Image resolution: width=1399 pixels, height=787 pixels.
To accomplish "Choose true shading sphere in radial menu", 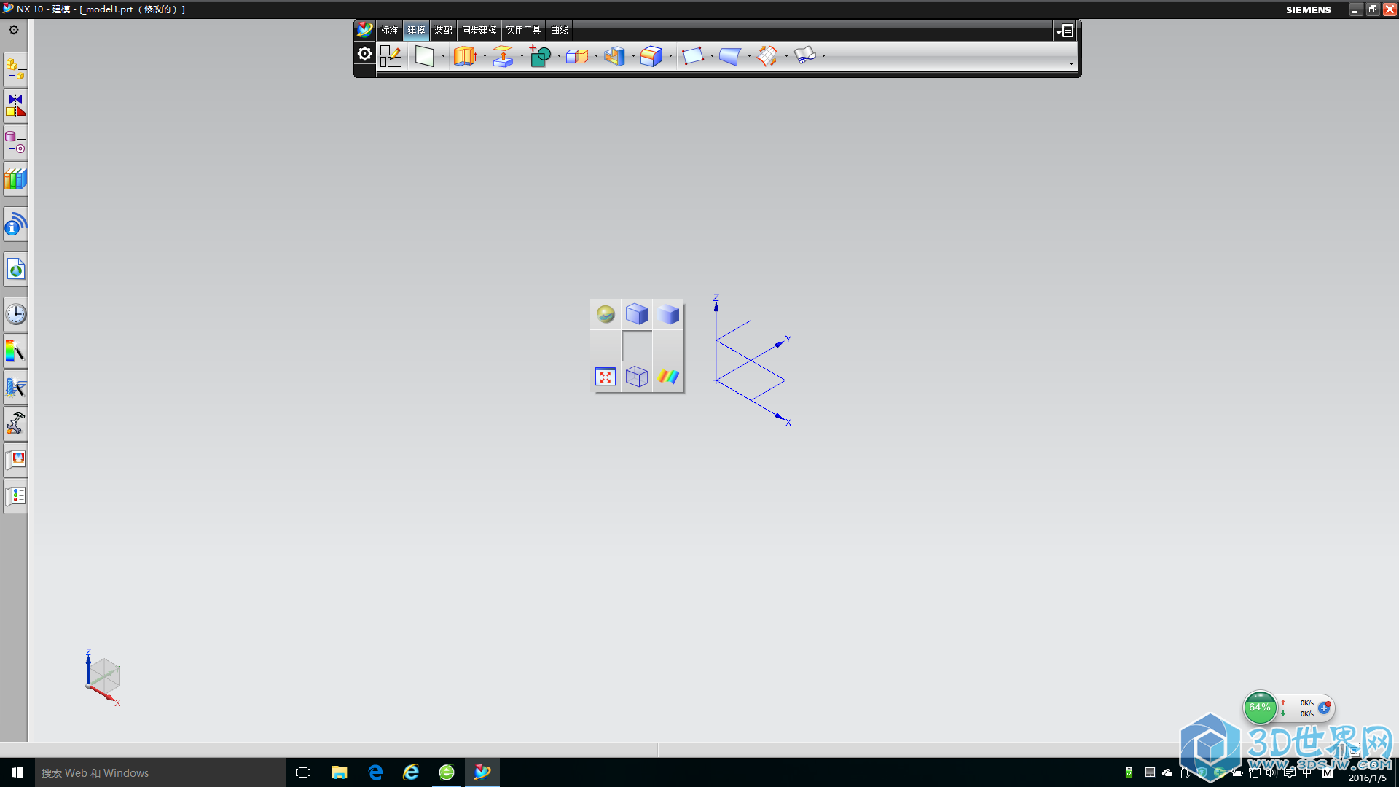I will point(606,314).
